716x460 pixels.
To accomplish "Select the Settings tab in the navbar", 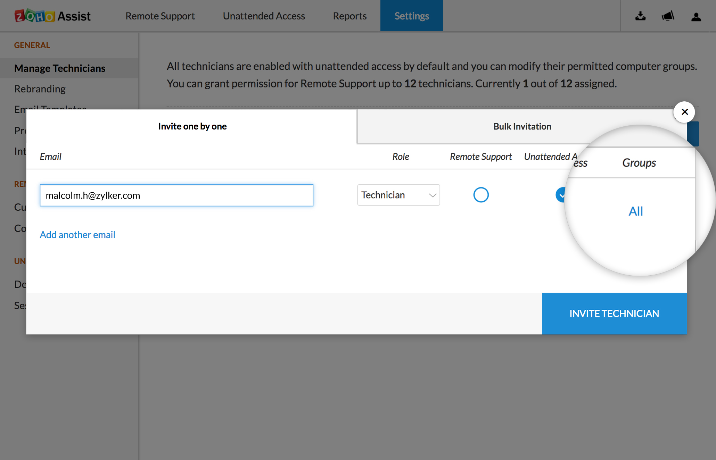I will (411, 16).
